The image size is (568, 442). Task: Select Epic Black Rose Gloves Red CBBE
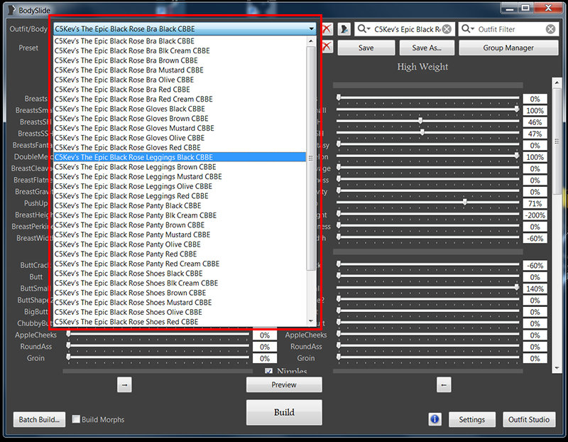180,148
